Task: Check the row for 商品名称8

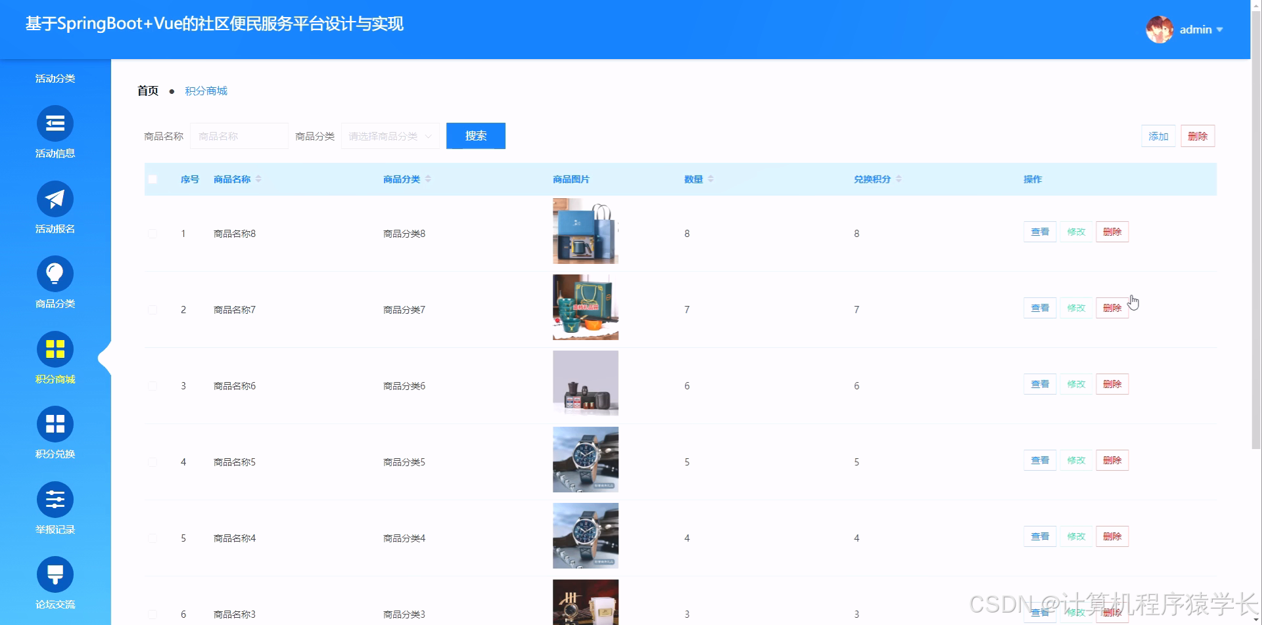Action: [x=152, y=234]
